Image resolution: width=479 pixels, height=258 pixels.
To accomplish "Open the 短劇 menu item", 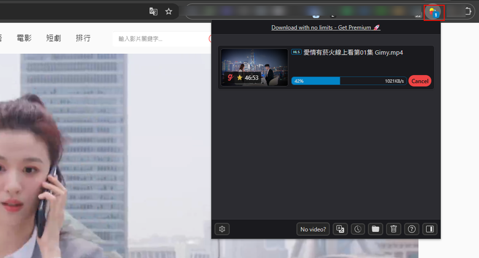I will point(53,38).
